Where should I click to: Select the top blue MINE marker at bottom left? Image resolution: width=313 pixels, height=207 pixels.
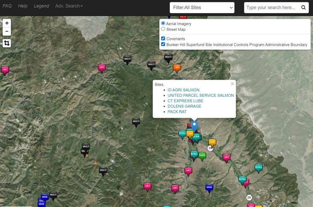[x=45, y=197]
